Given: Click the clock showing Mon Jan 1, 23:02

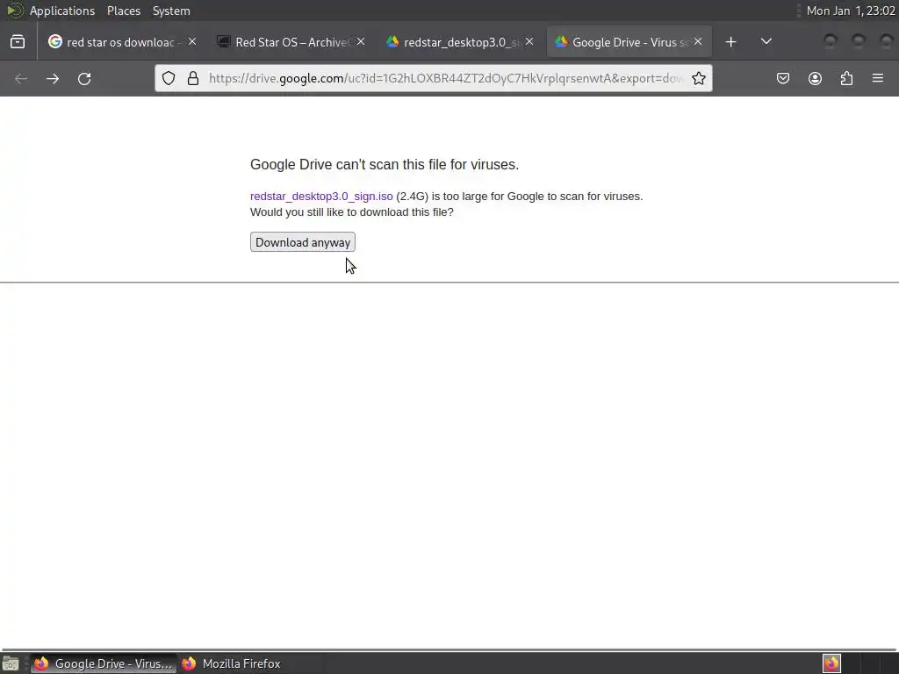Looking at the screenshot, I should [x=851, y=11].
